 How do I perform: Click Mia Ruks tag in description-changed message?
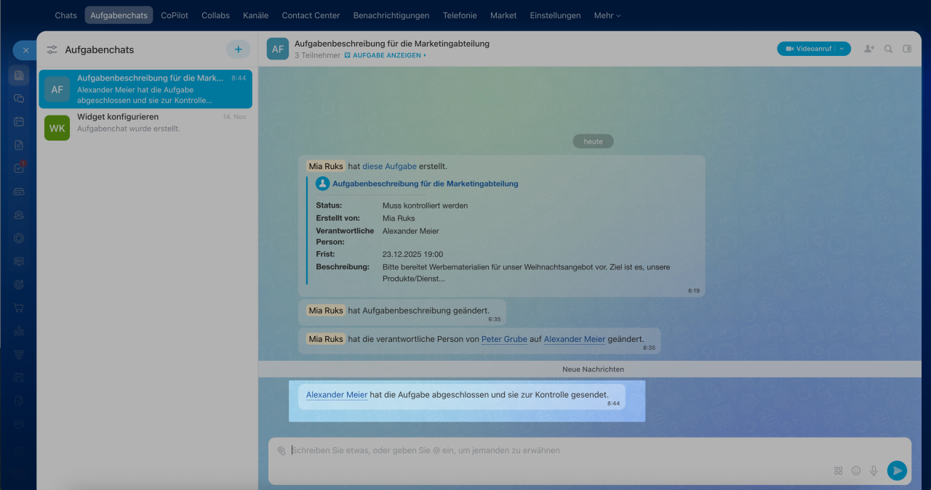(325, 310)
